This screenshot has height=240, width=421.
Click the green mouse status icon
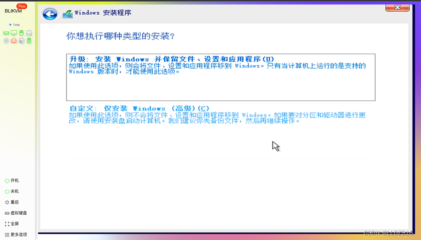(x=21, y=33)
